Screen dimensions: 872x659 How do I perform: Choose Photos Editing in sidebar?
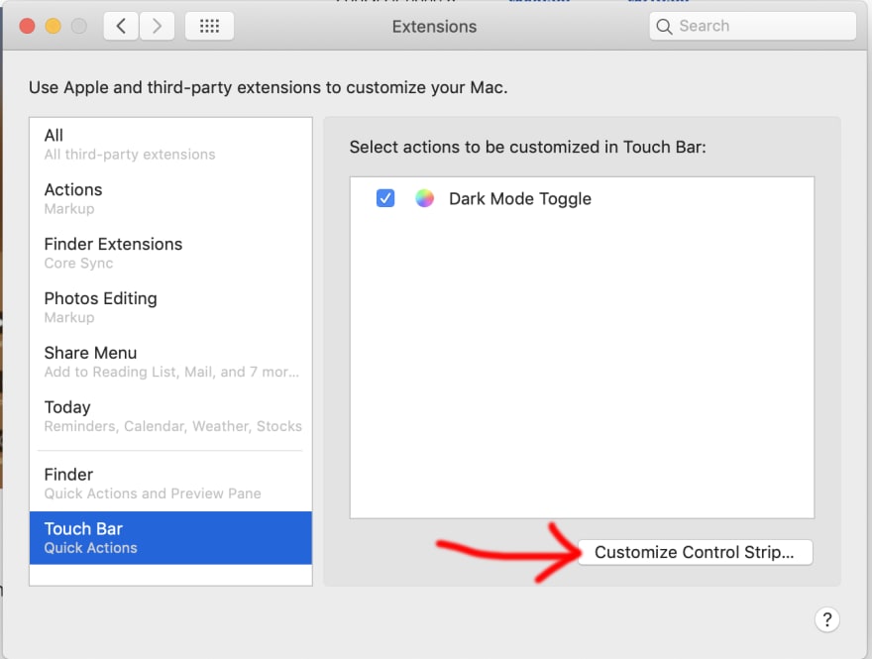(170, 307)
